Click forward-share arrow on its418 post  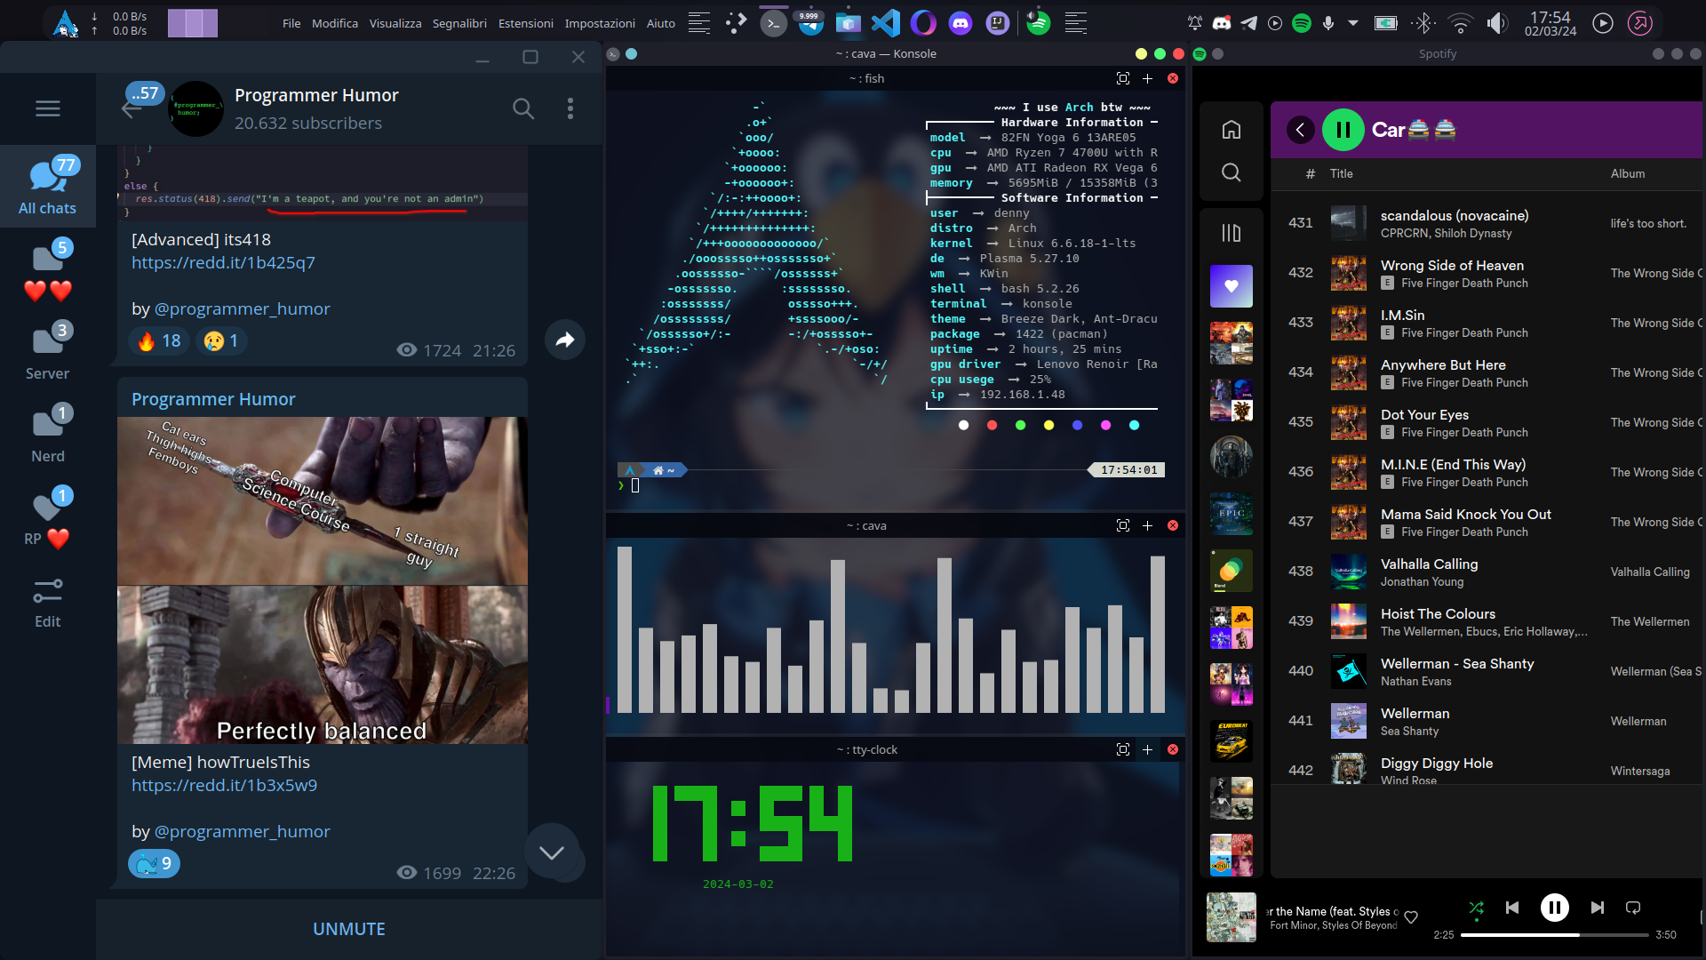click(x=565, y=340)
